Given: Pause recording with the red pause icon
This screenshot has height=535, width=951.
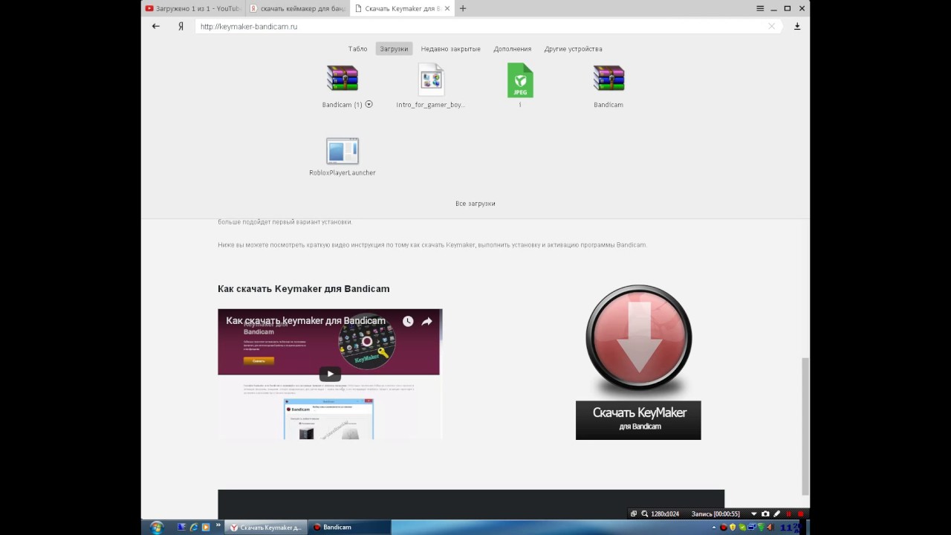Looking at the screenshot, I should pos(789,514).
